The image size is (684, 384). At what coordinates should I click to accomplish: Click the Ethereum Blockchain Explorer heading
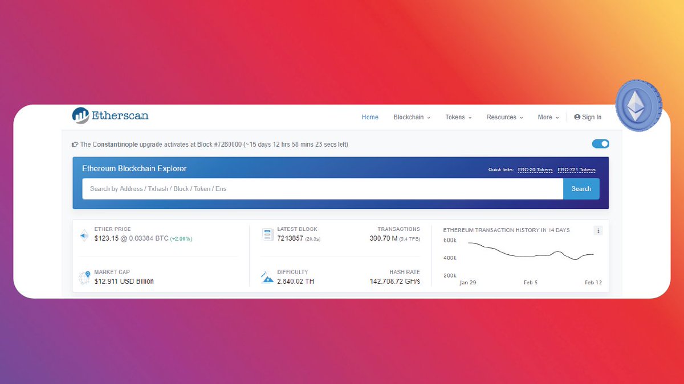pyautogui.click(x=135, y=168)
